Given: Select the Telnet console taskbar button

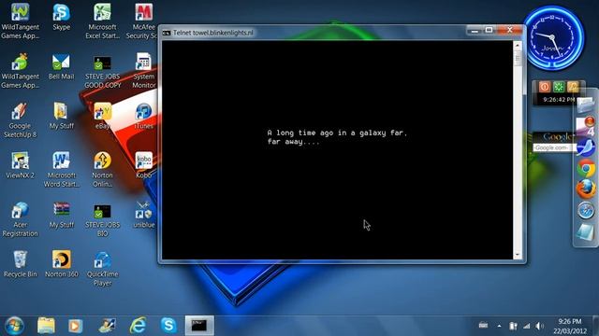Looking at the screenshot, I should [x=199, y=326].
